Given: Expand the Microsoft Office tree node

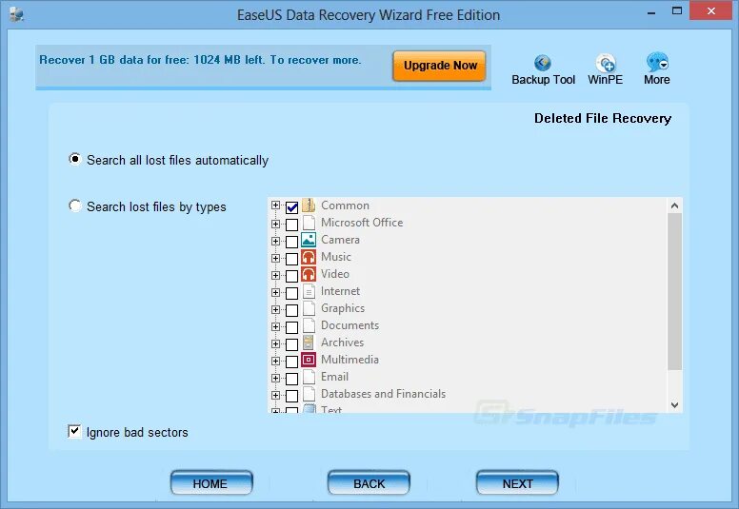Looking at the screenshot, I should pos(276,225).
